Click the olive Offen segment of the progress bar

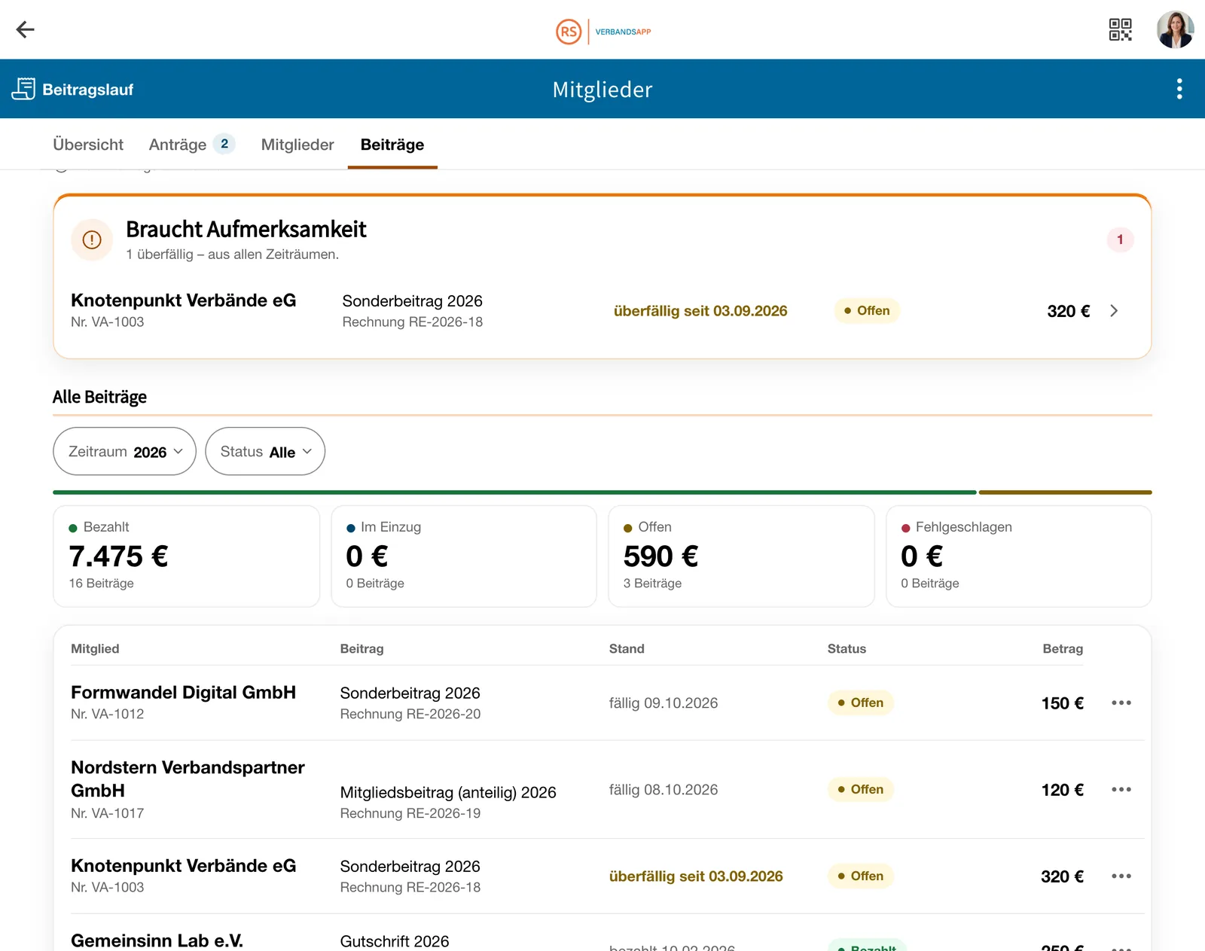coord(1065,492)
